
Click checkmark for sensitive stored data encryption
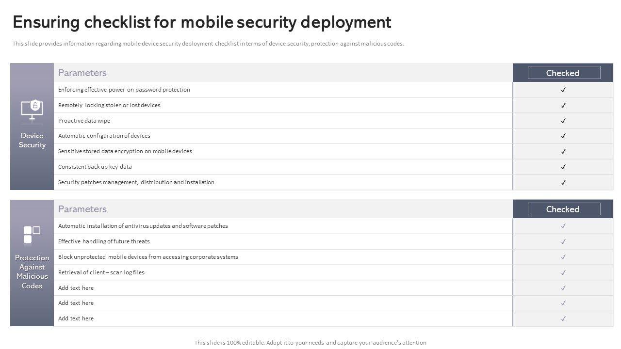[563, 151]
